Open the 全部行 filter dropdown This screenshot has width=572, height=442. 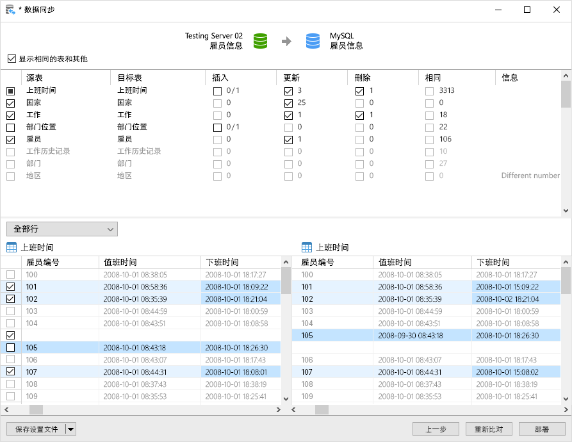tap(62, 229)
